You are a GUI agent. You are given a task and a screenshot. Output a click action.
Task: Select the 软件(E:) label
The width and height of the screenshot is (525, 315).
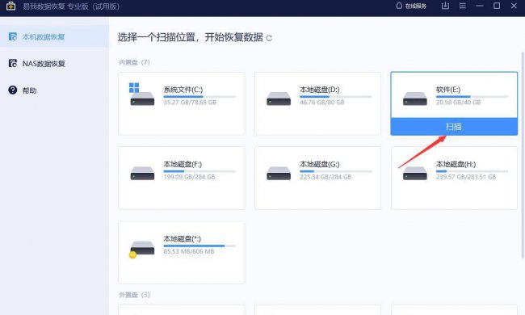[x=448, y=90]
